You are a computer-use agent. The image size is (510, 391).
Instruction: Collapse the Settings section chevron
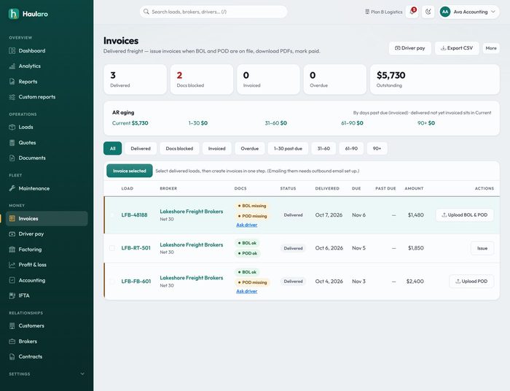[x=82, y=373]
